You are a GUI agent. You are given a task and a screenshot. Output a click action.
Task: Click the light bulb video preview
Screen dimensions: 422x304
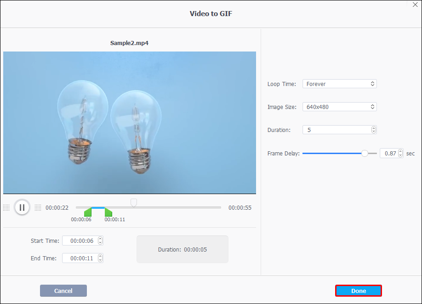pyautogui.click(x=130, y=122)
